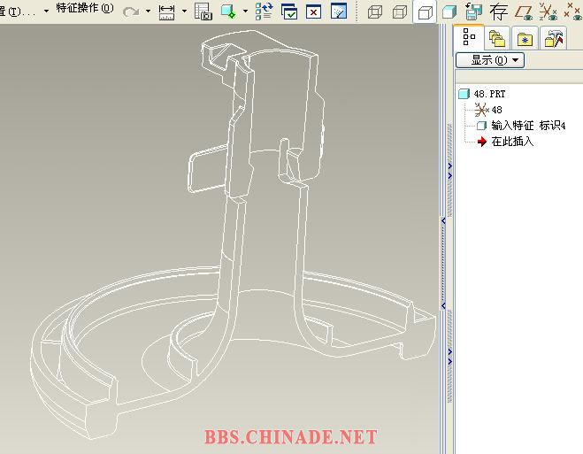Toggle datum point visibility
The width and height of the screenshot is (583, 454).
572,12
